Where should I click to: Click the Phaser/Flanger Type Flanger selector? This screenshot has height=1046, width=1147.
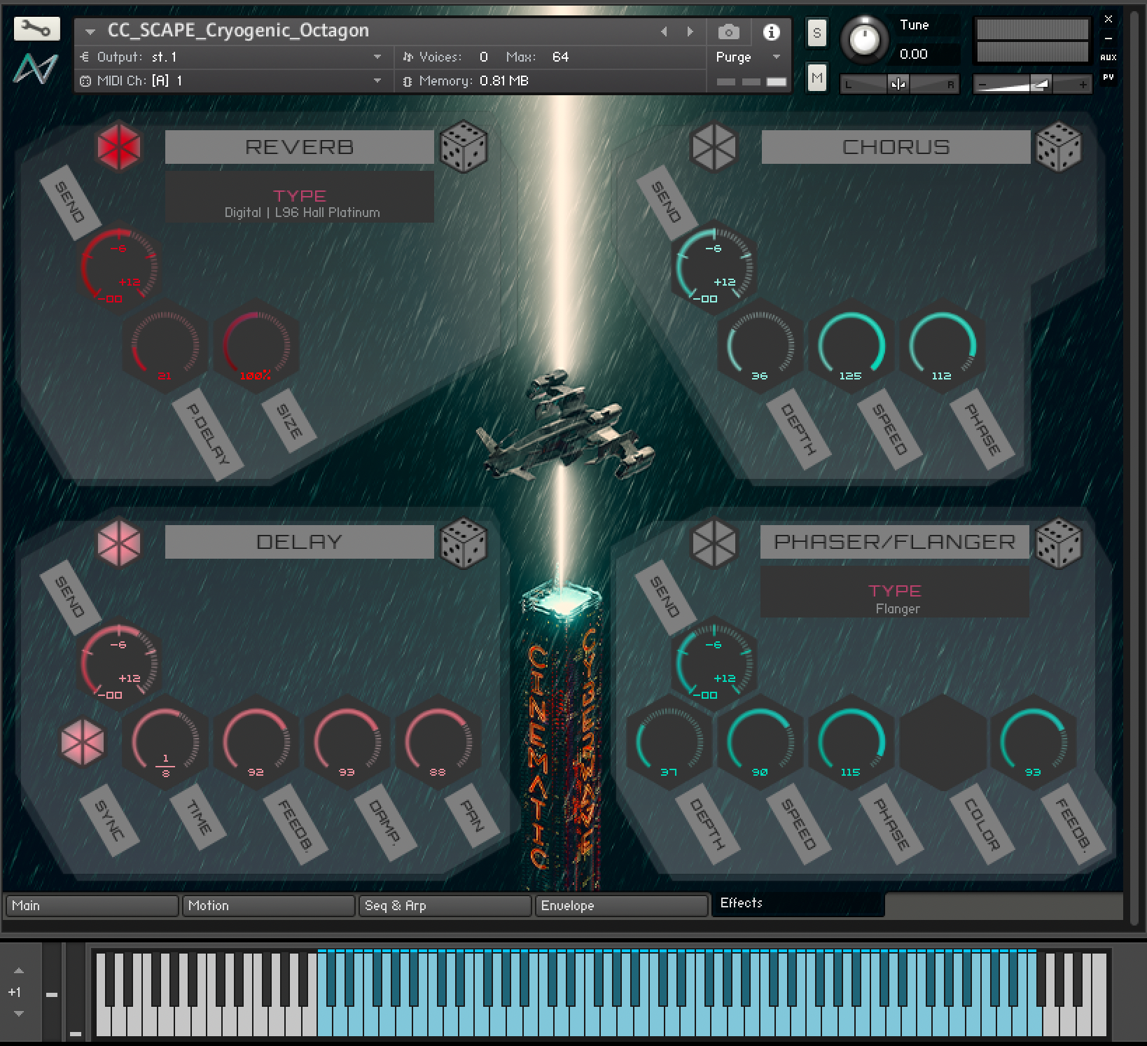tap(895, 599)
